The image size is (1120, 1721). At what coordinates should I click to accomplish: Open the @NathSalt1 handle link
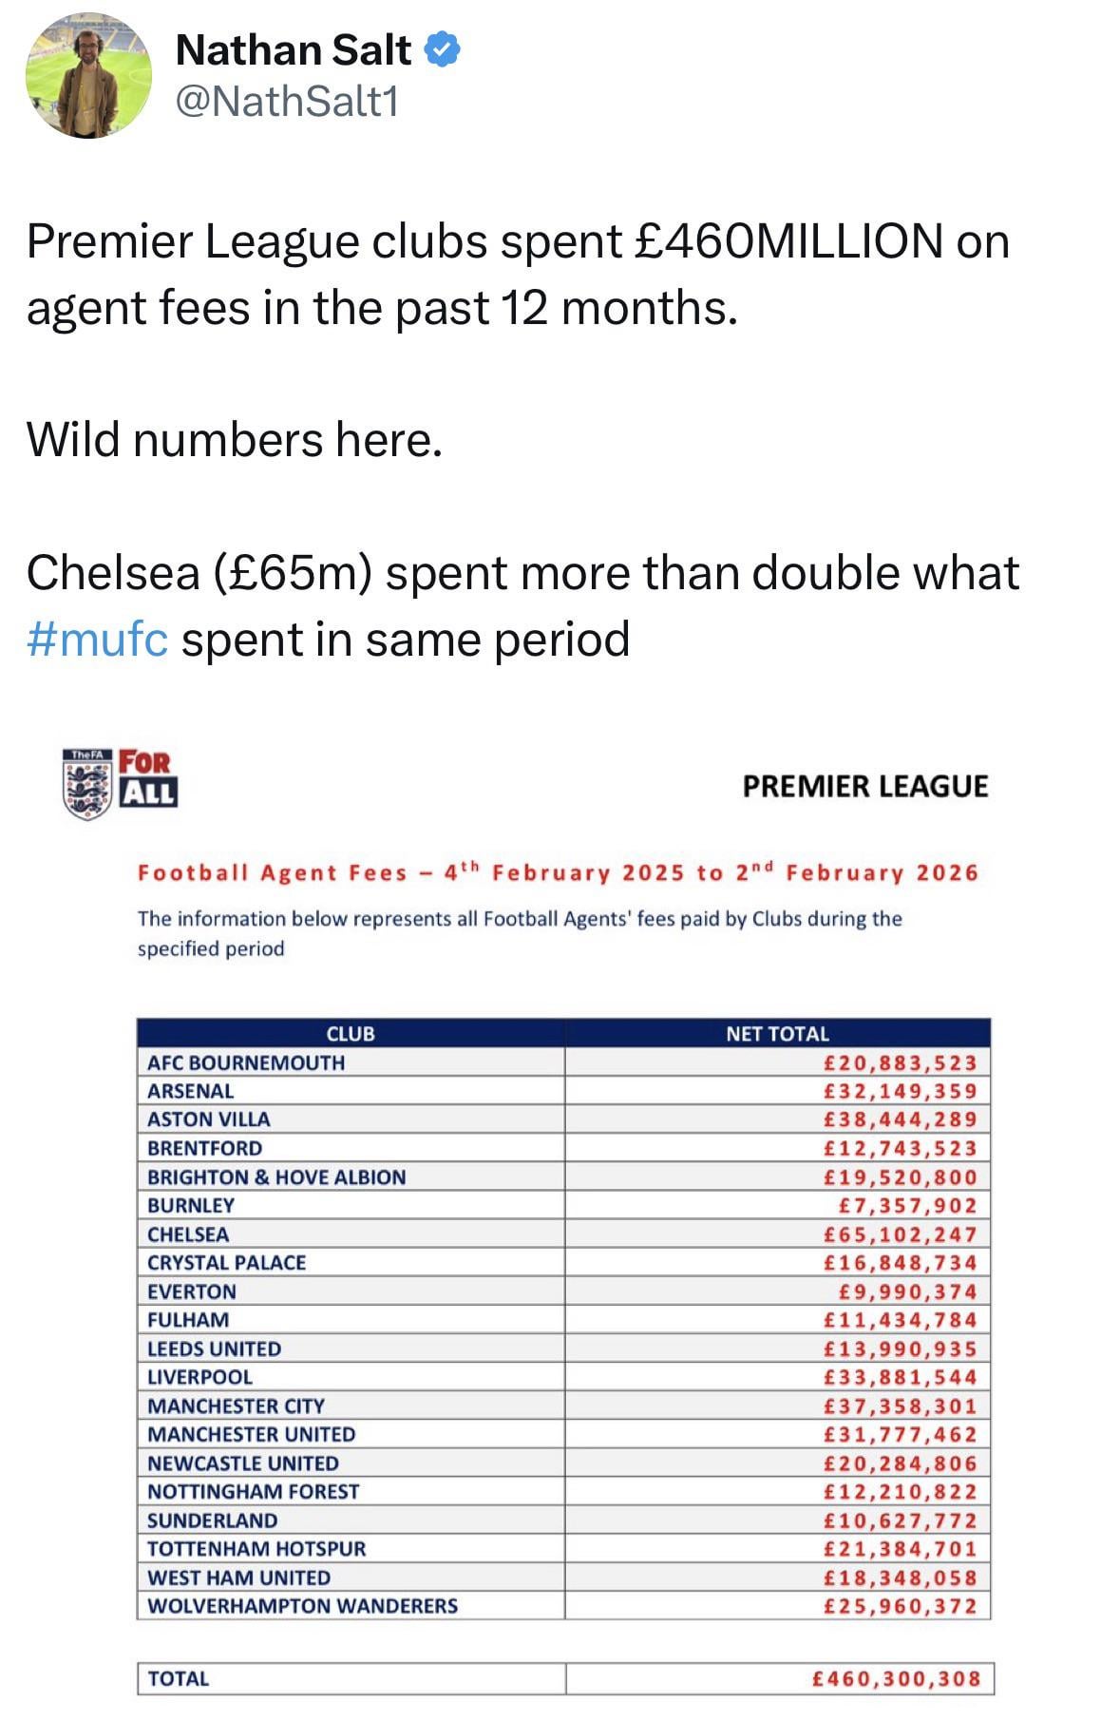click(288, 102)
